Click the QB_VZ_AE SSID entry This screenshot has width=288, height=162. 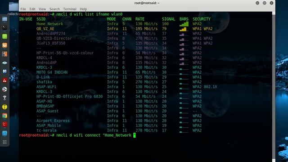pyautogui.click(x=45, y=29)
